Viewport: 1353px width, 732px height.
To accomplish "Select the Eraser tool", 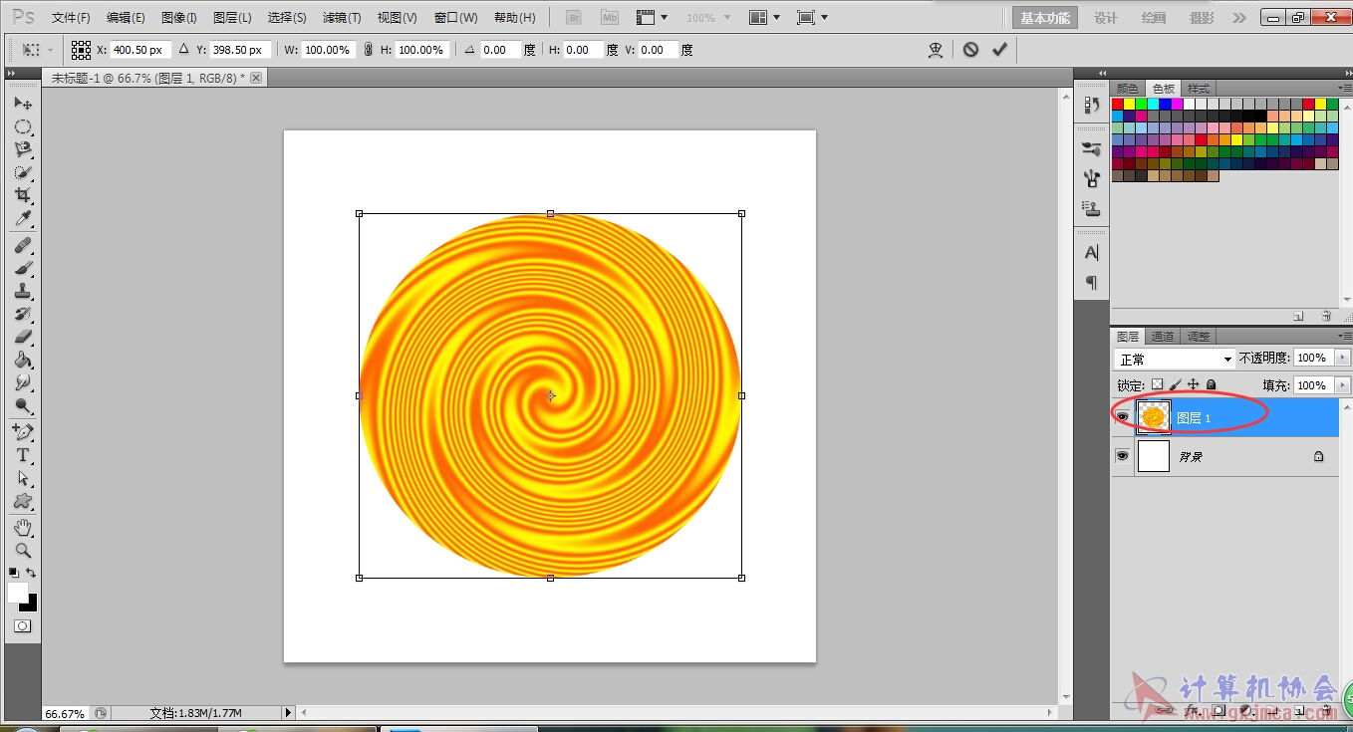I will [23, 337].
